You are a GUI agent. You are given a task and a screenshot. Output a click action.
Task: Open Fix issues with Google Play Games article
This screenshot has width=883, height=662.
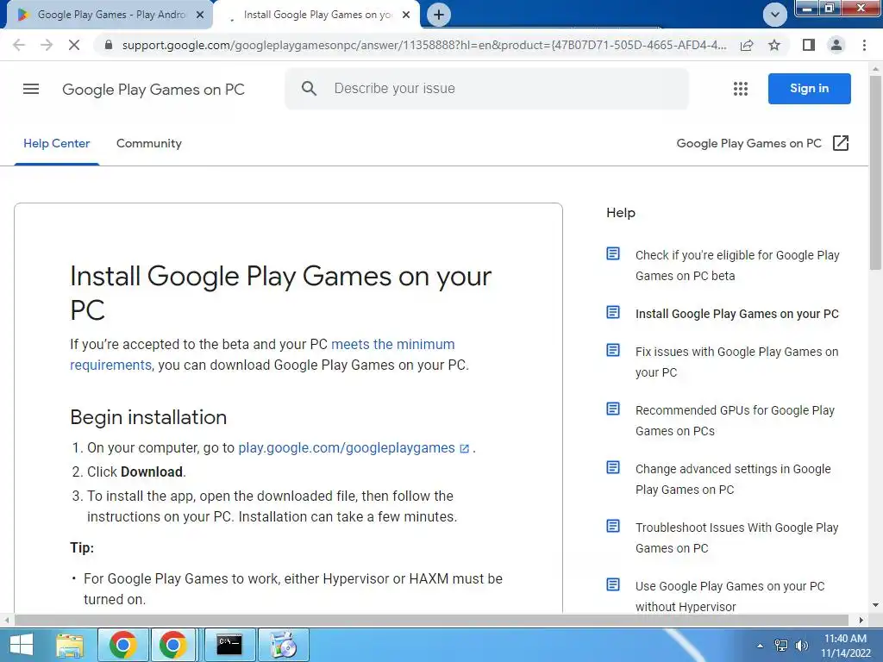736,362
